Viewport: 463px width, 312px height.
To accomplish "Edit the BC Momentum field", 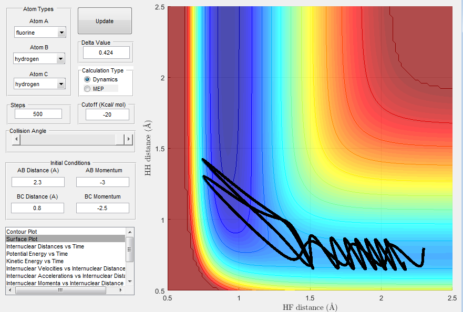I will coord(103,208).
